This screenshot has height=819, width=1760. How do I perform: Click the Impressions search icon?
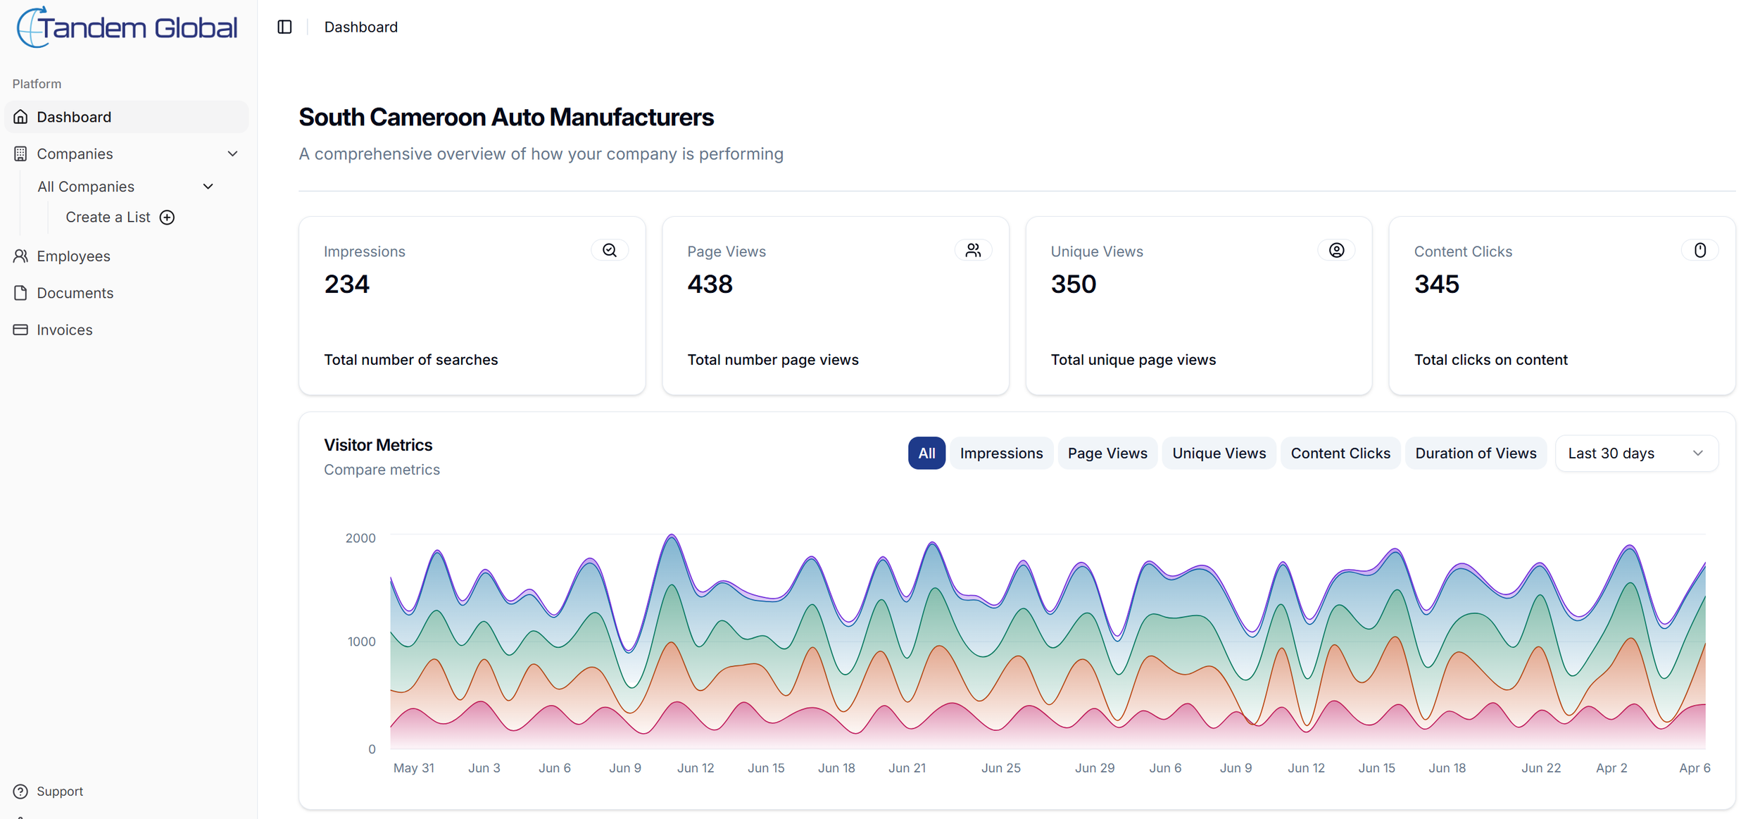pos(609,250)
